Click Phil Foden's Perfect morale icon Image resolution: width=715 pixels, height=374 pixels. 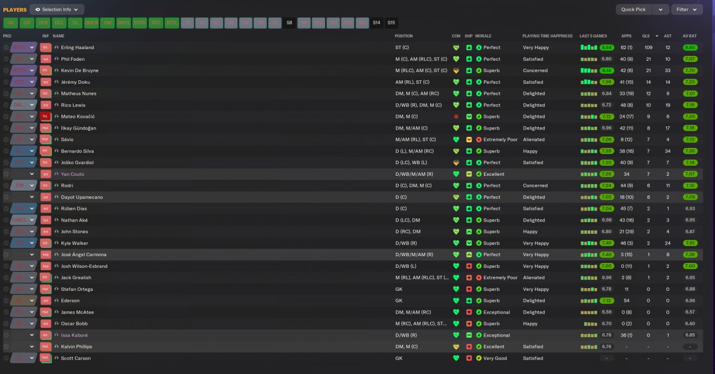pyautogui.click(x=479, y=59)
